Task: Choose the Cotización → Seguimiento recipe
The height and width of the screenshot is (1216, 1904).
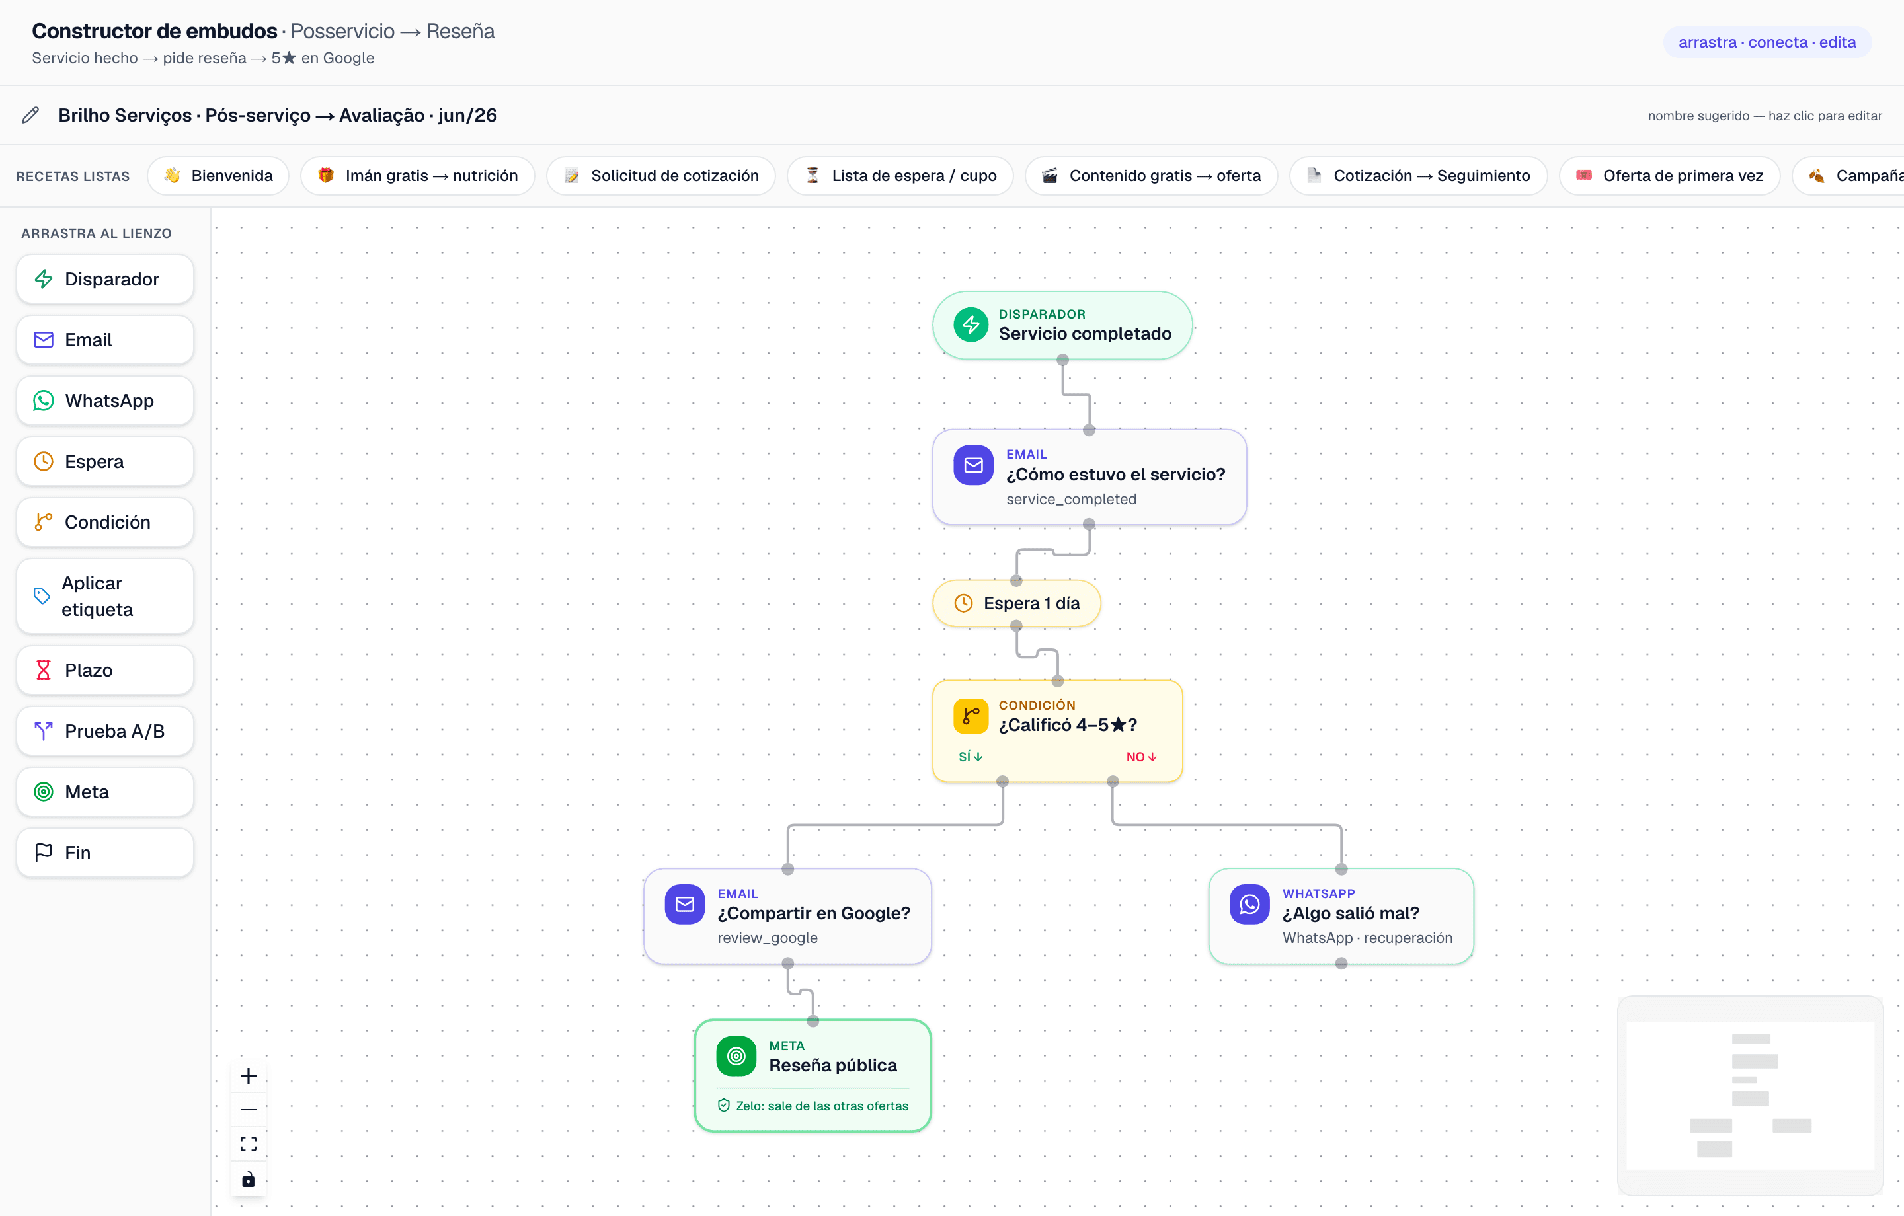Action: [x=1417, y=176]
